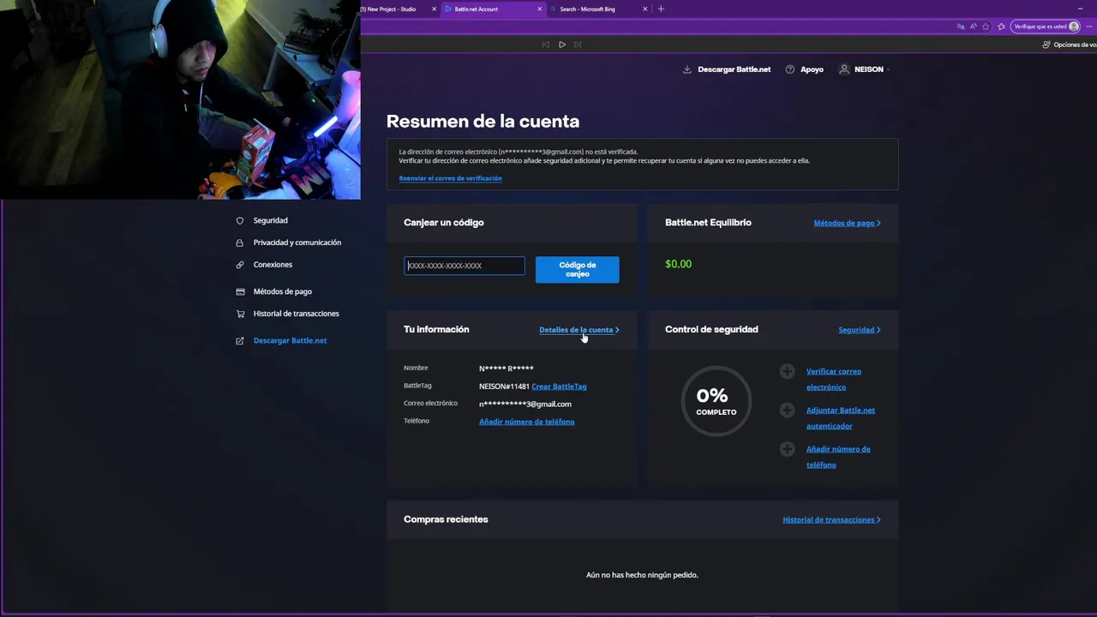1097x617 pixels.
Task: Click the user profile icon beside NEISON
Action: [x=844, y=69]
